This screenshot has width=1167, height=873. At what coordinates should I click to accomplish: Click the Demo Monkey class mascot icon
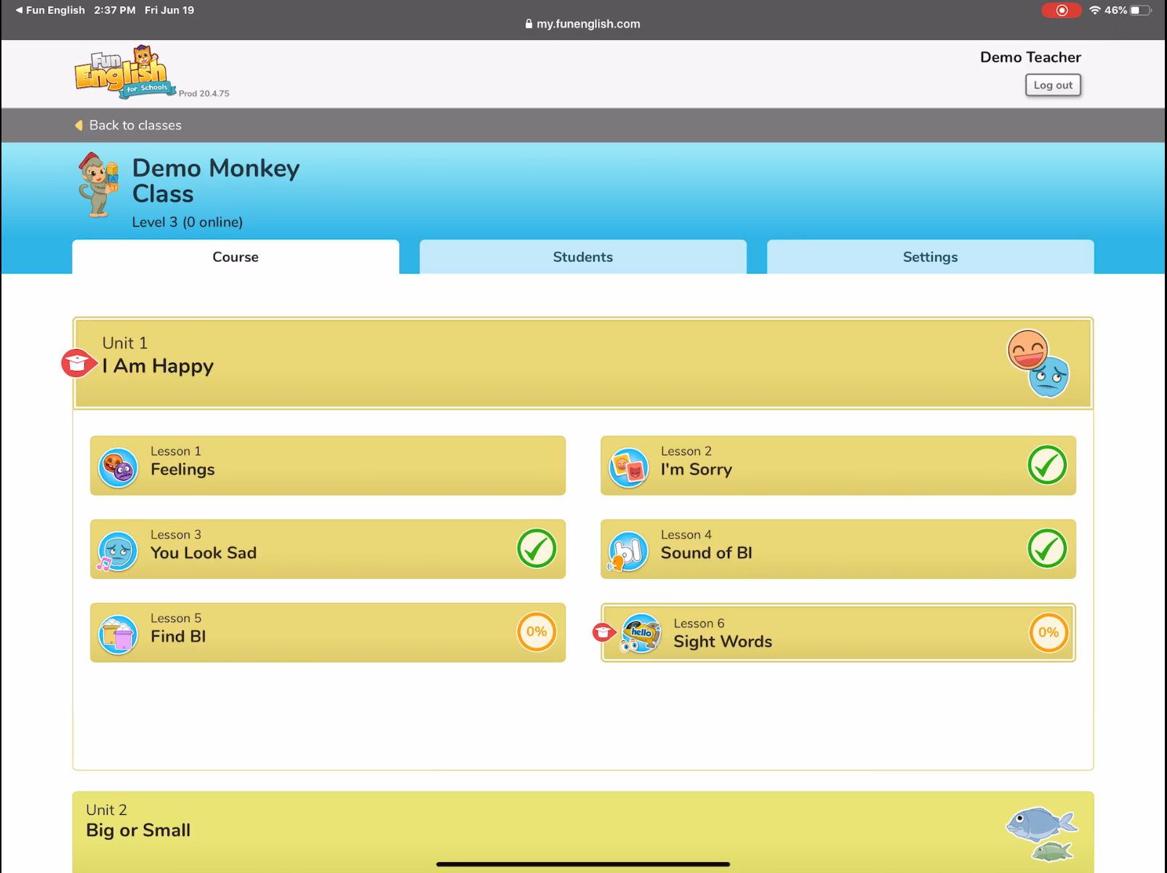pyautogui.click(x=97, y=185)
